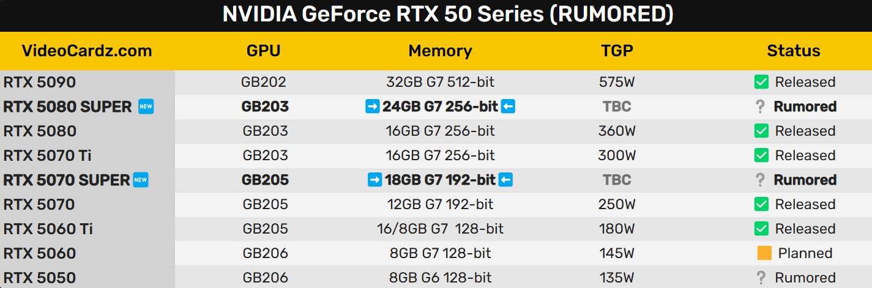Click the NEW badge beside RTX 5070 SUPER

(x=141, y=180)
